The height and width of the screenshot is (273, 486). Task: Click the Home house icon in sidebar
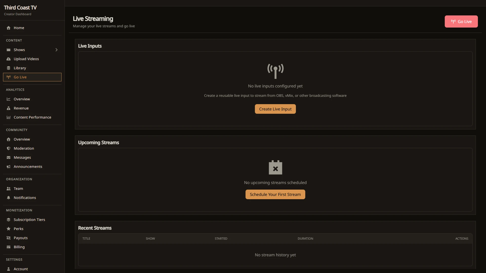[x=9, y=28]
